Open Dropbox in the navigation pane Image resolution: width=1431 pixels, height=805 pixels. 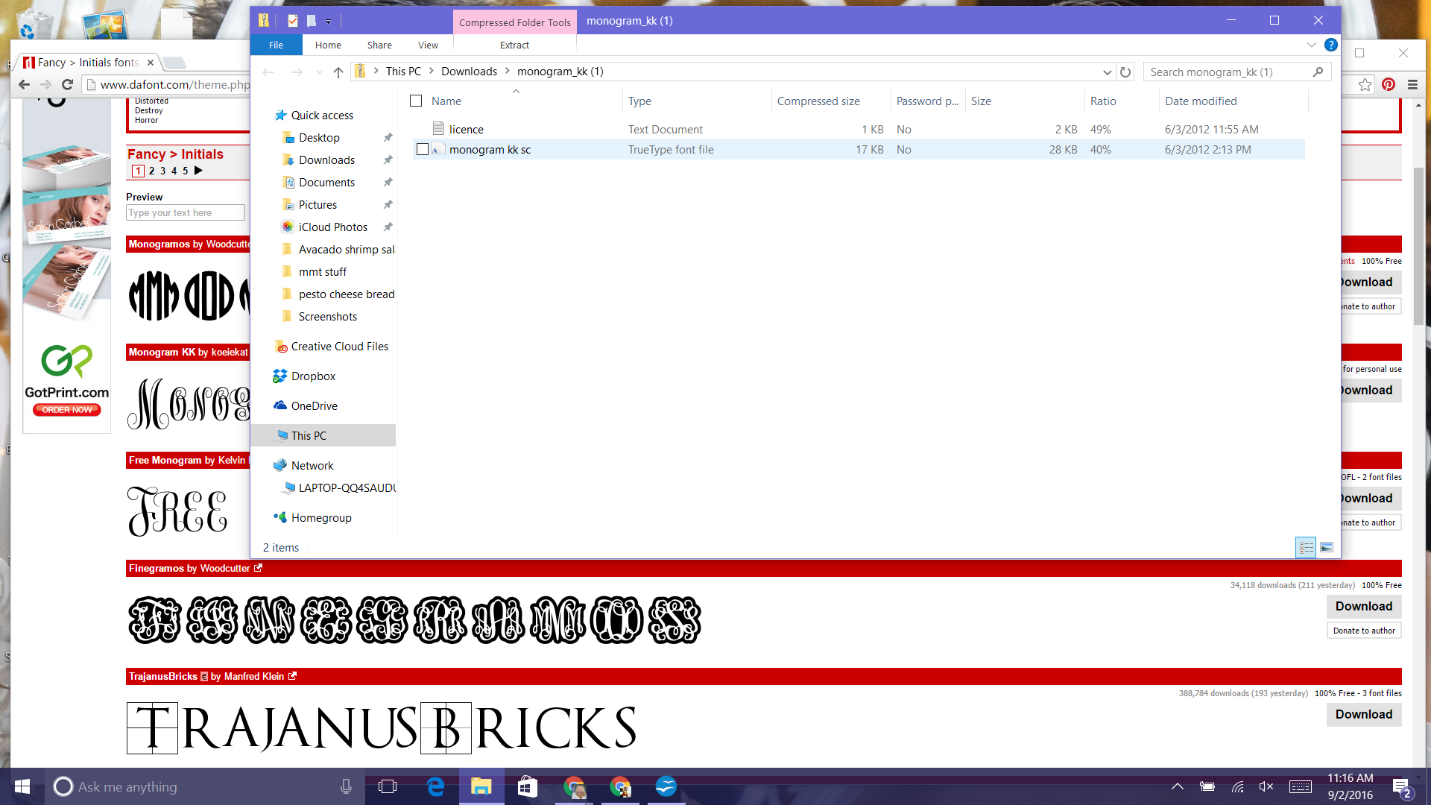[313, 376]
